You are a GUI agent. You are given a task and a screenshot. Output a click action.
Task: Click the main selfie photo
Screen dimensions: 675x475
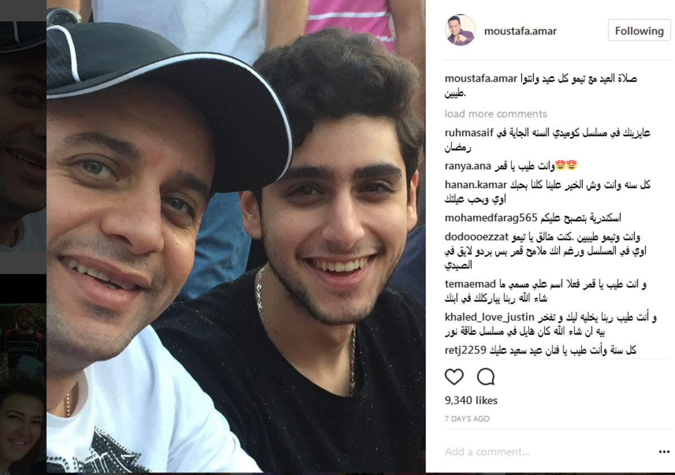[236, 236]
